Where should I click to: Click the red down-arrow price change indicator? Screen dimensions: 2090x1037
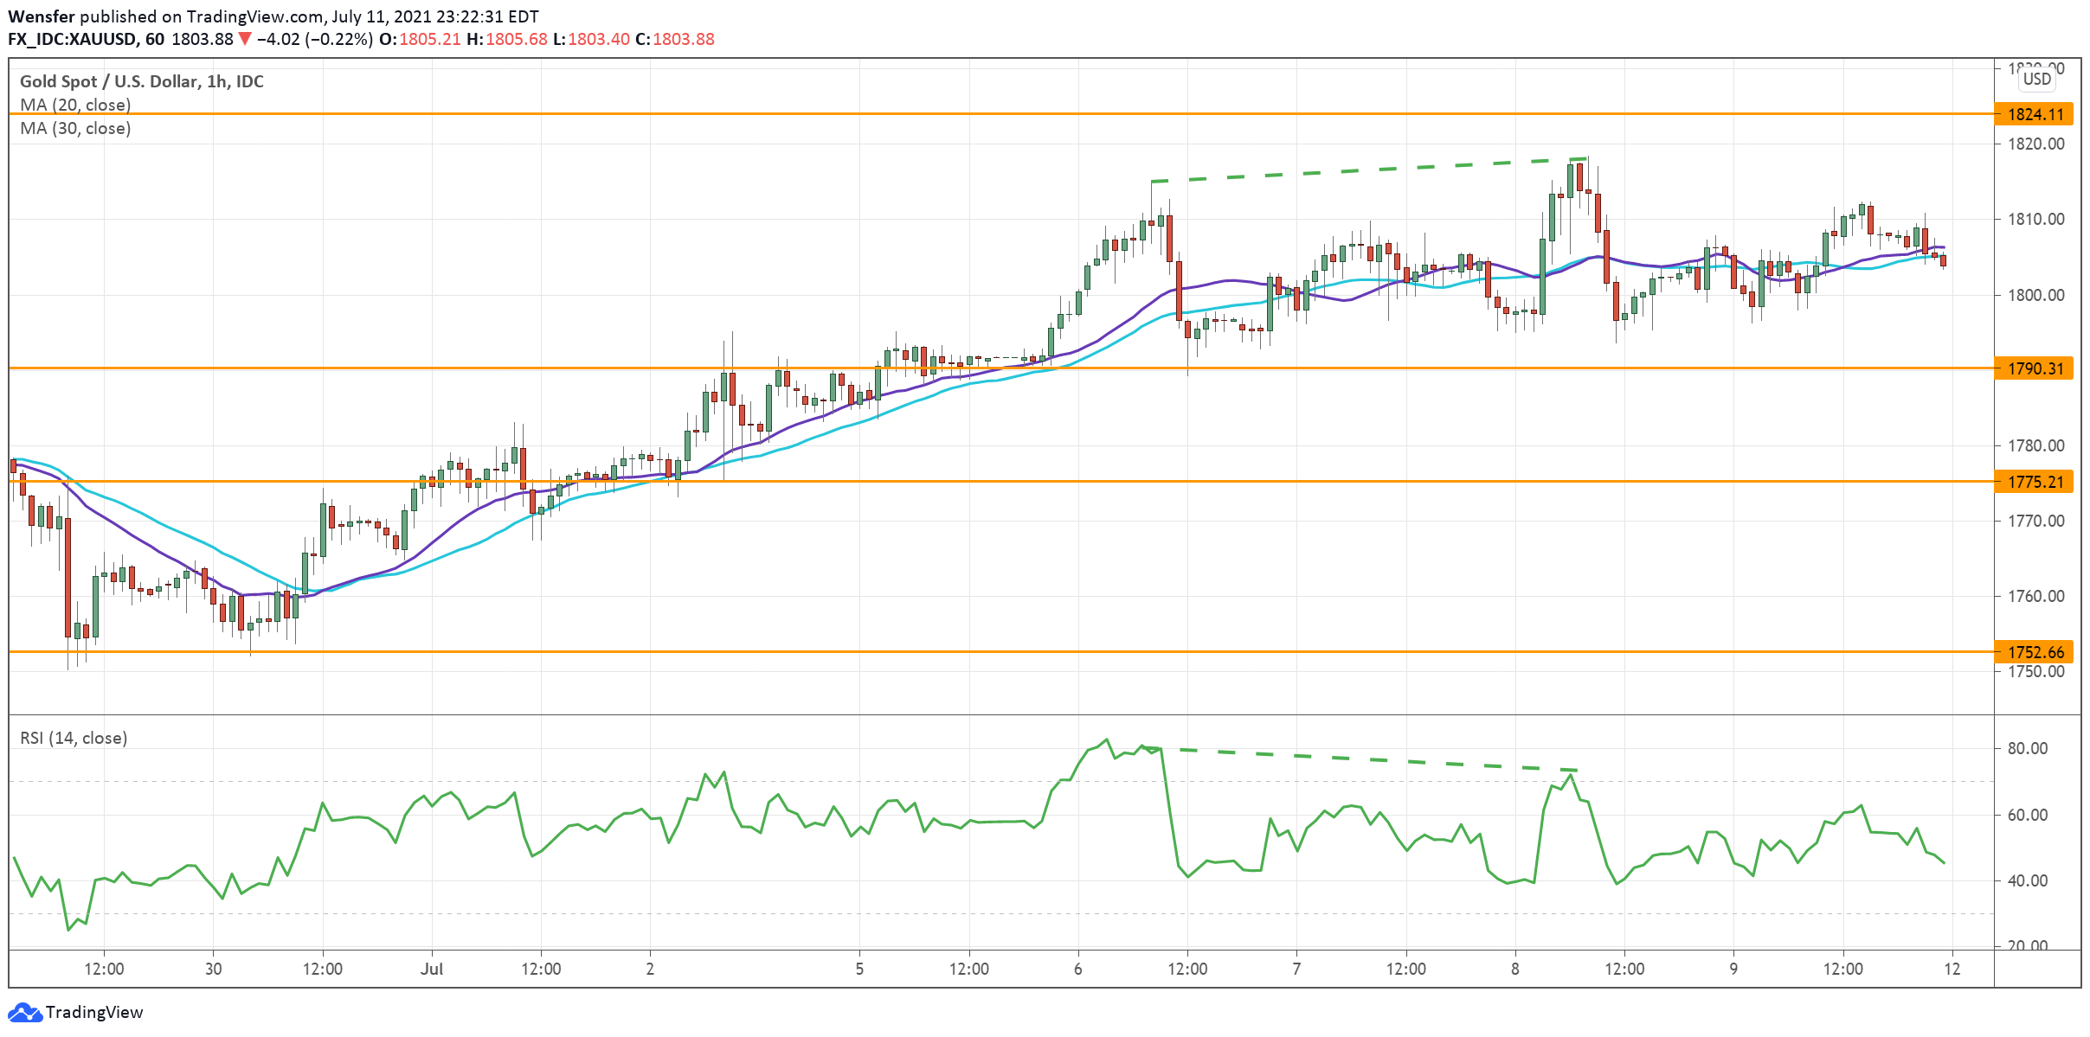coord(245,39)
